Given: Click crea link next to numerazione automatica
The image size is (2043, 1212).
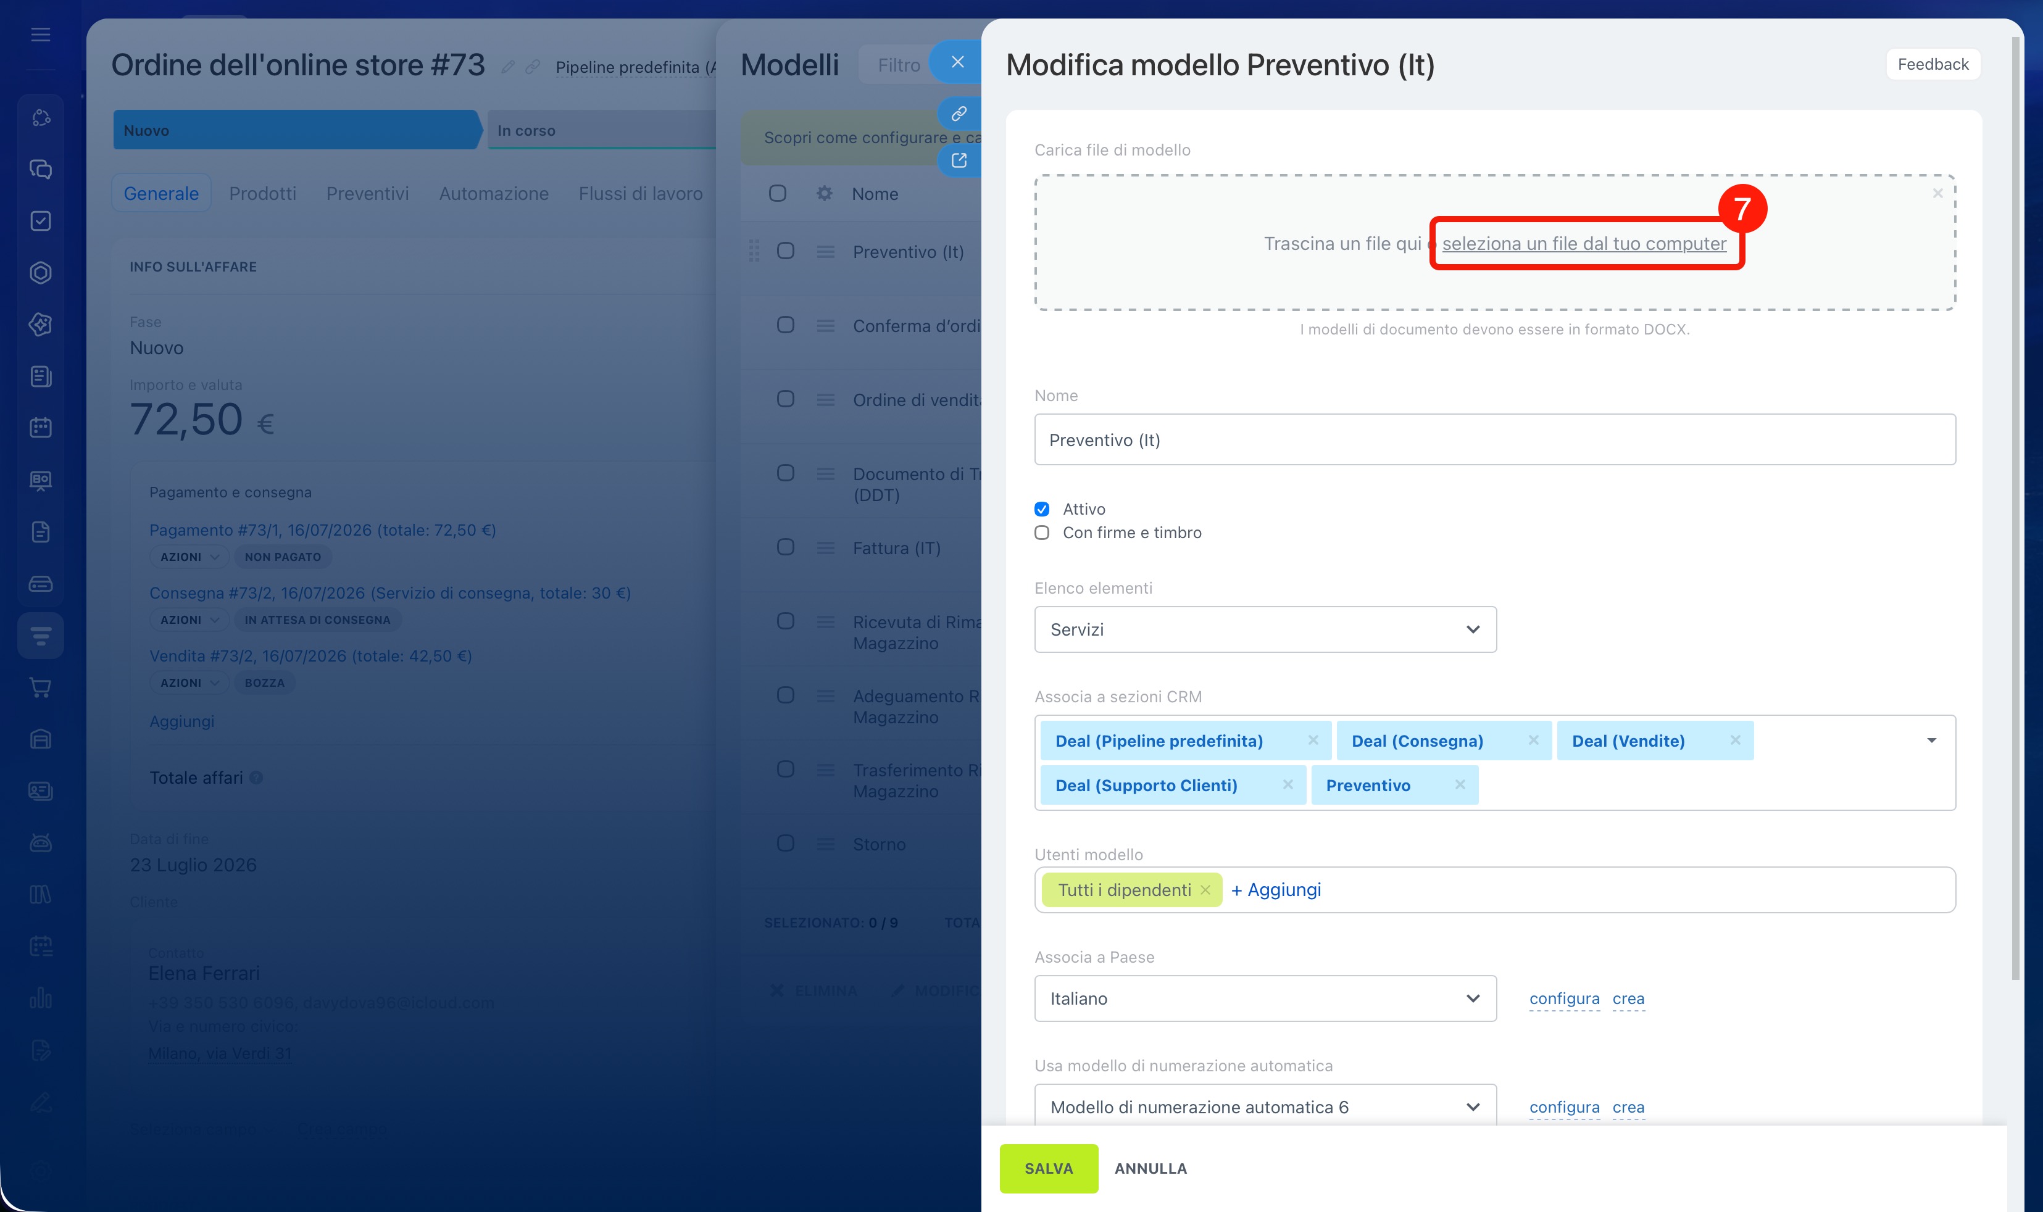Looking at the screenshot, I should click(x=1628, y=1108).
